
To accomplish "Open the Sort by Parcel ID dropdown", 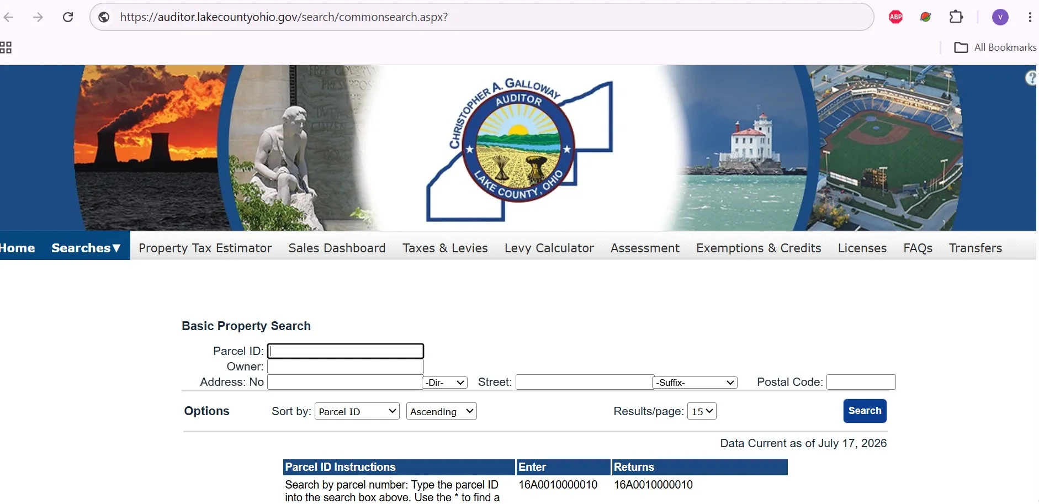I will (x=357, y=411).
